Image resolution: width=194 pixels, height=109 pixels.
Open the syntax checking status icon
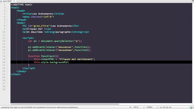tap(191, 107)
